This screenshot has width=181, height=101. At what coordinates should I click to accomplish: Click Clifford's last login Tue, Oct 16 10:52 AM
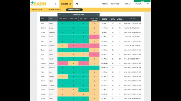pyautogui.click(x=132, y=28)
